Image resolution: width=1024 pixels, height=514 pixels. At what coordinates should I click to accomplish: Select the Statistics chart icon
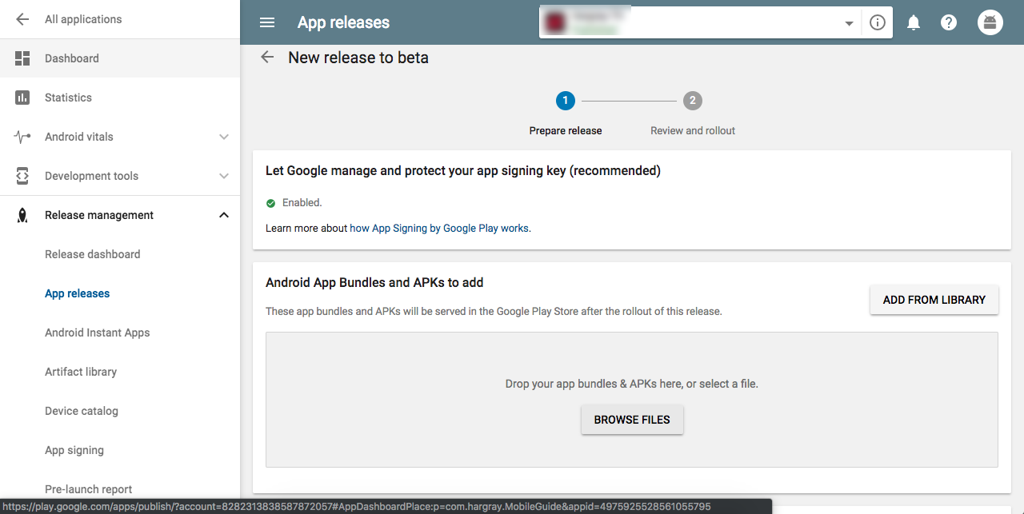[22, 97]
